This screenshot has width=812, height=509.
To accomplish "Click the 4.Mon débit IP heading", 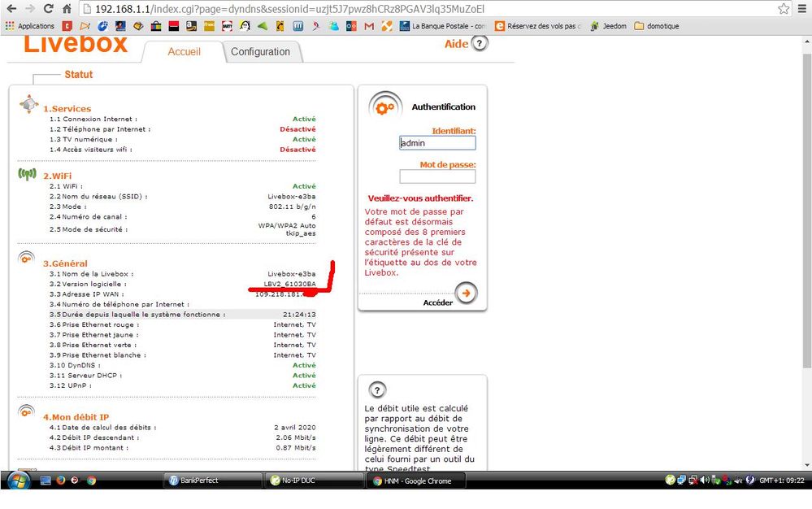I will [76, 417].
